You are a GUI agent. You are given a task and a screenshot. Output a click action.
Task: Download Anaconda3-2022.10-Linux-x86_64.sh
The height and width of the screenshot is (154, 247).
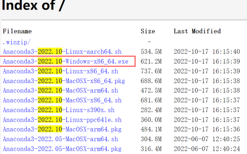61,71
